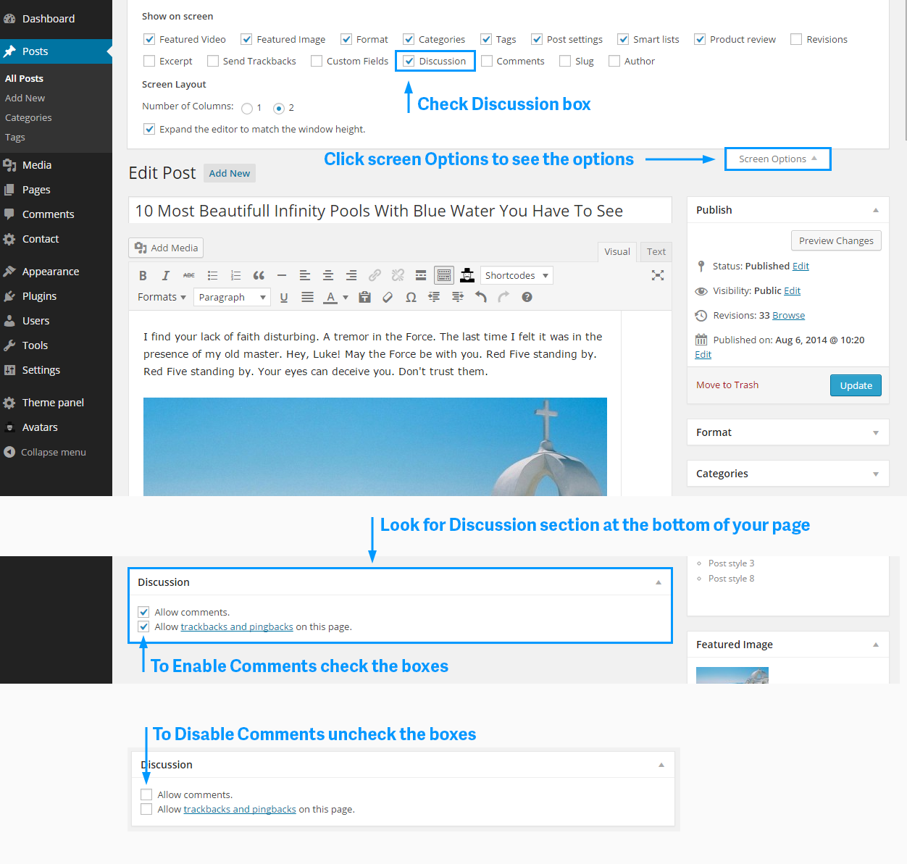Toggle Expand the editor to match window height
Screen dimensions: 907x864
pyautogui.click(x=149, y=129)
